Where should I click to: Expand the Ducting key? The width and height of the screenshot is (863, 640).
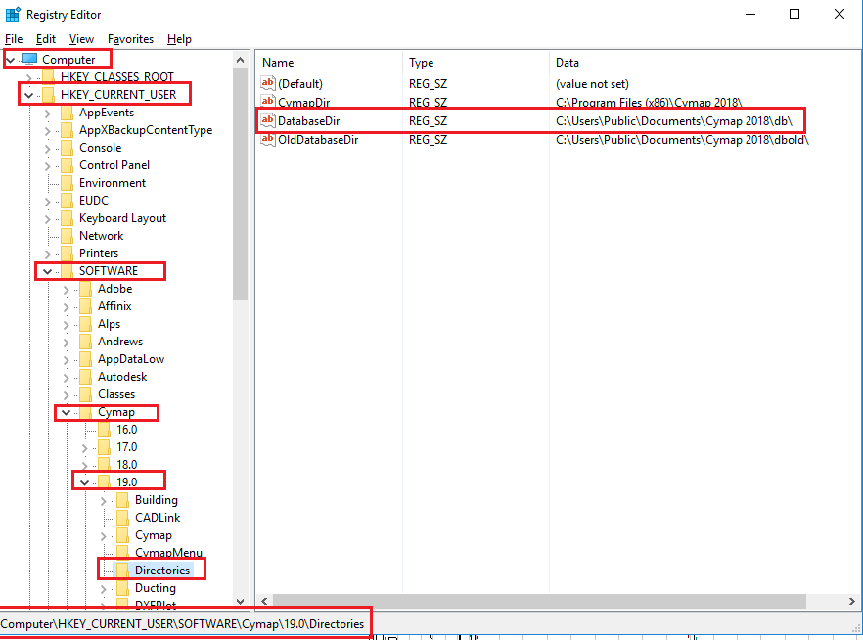pos(104,589)
